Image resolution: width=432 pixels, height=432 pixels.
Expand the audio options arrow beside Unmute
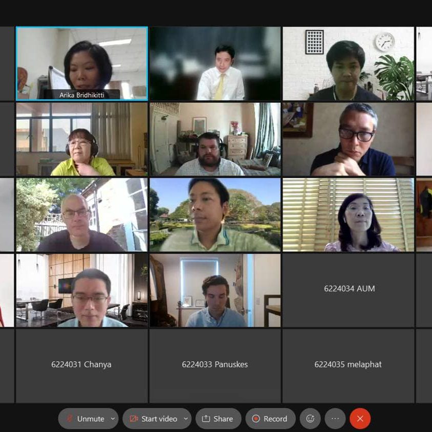(x=113, y=419)
